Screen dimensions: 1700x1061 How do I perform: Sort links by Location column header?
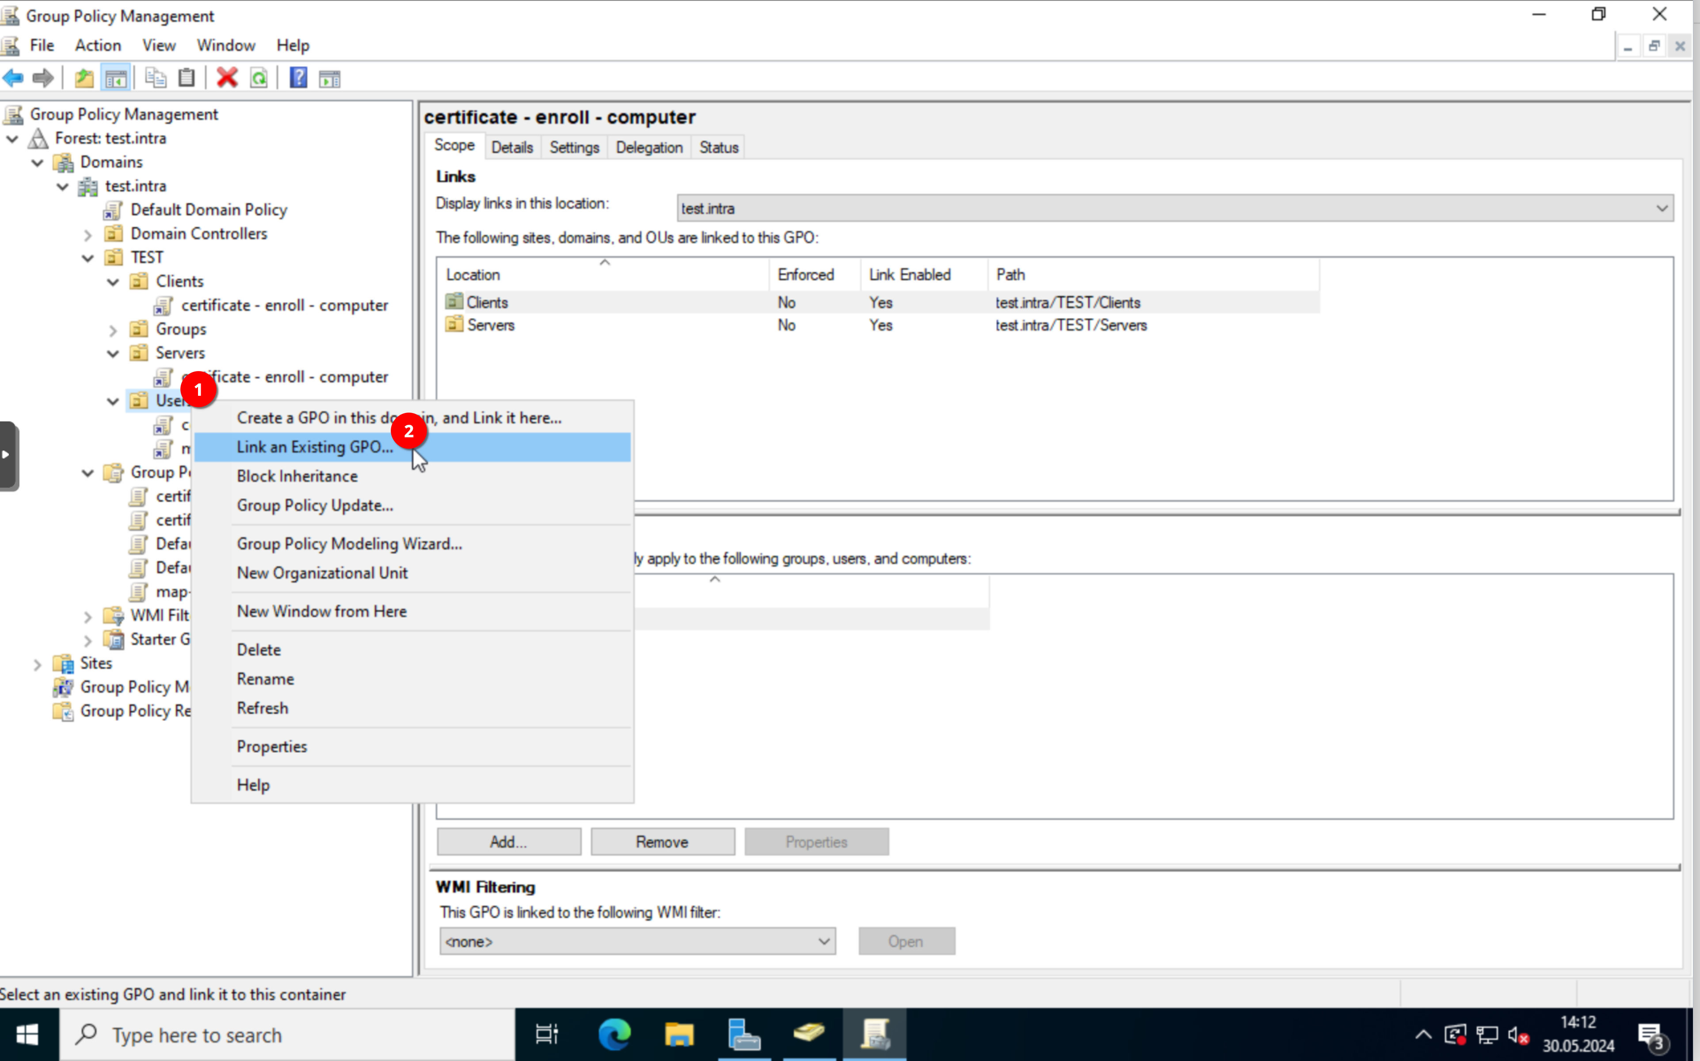[604, 274]
